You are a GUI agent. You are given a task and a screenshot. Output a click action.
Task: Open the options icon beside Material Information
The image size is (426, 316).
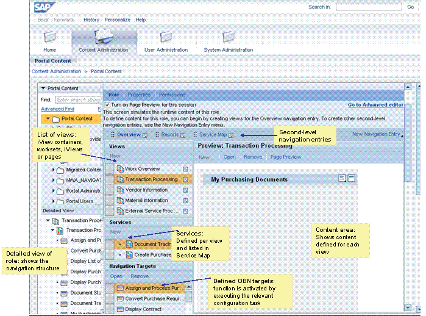point(185,201)
